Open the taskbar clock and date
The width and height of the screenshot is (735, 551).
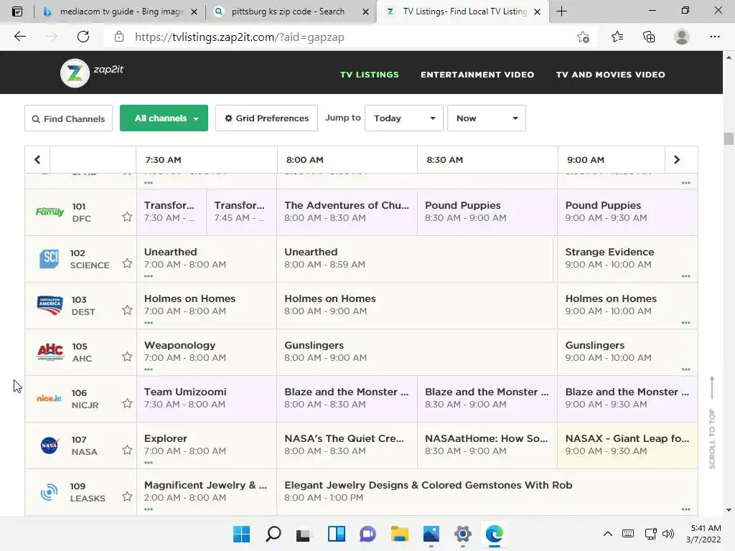coord(703,534)
